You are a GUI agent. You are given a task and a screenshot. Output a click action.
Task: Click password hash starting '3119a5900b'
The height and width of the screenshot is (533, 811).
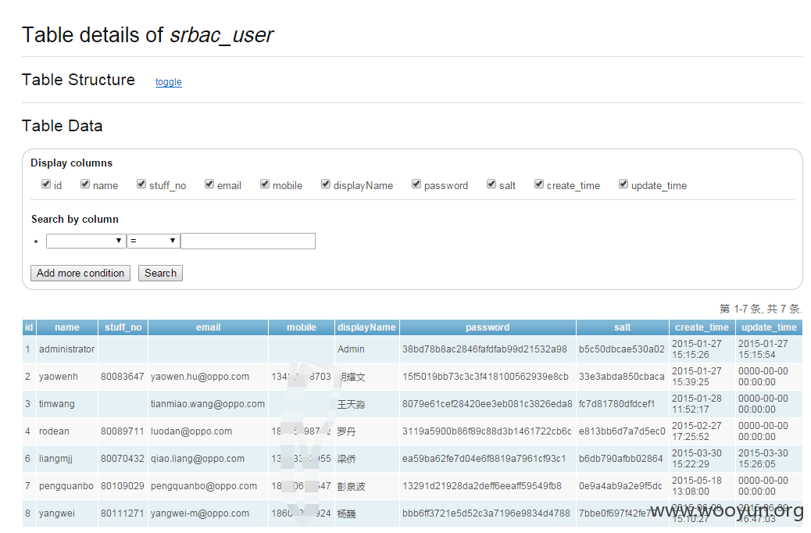tap(487, 431)
